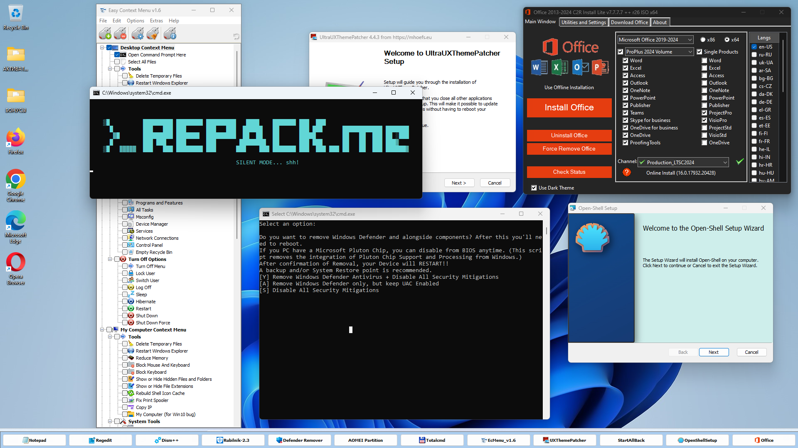Select the Opera Browser desktop shortcut

click(16, 268)
